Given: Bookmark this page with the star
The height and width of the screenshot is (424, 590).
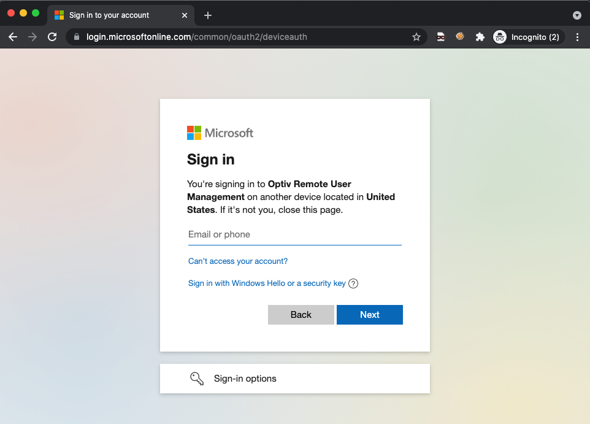Looking at the screenshot, I should pos(416,37).
